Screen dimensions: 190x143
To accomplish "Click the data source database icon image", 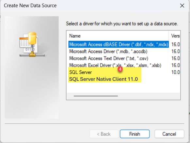I will (32, 45).
